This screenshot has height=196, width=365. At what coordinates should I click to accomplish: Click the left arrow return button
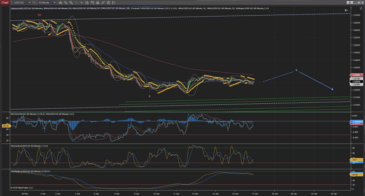(x=346, y=10)
